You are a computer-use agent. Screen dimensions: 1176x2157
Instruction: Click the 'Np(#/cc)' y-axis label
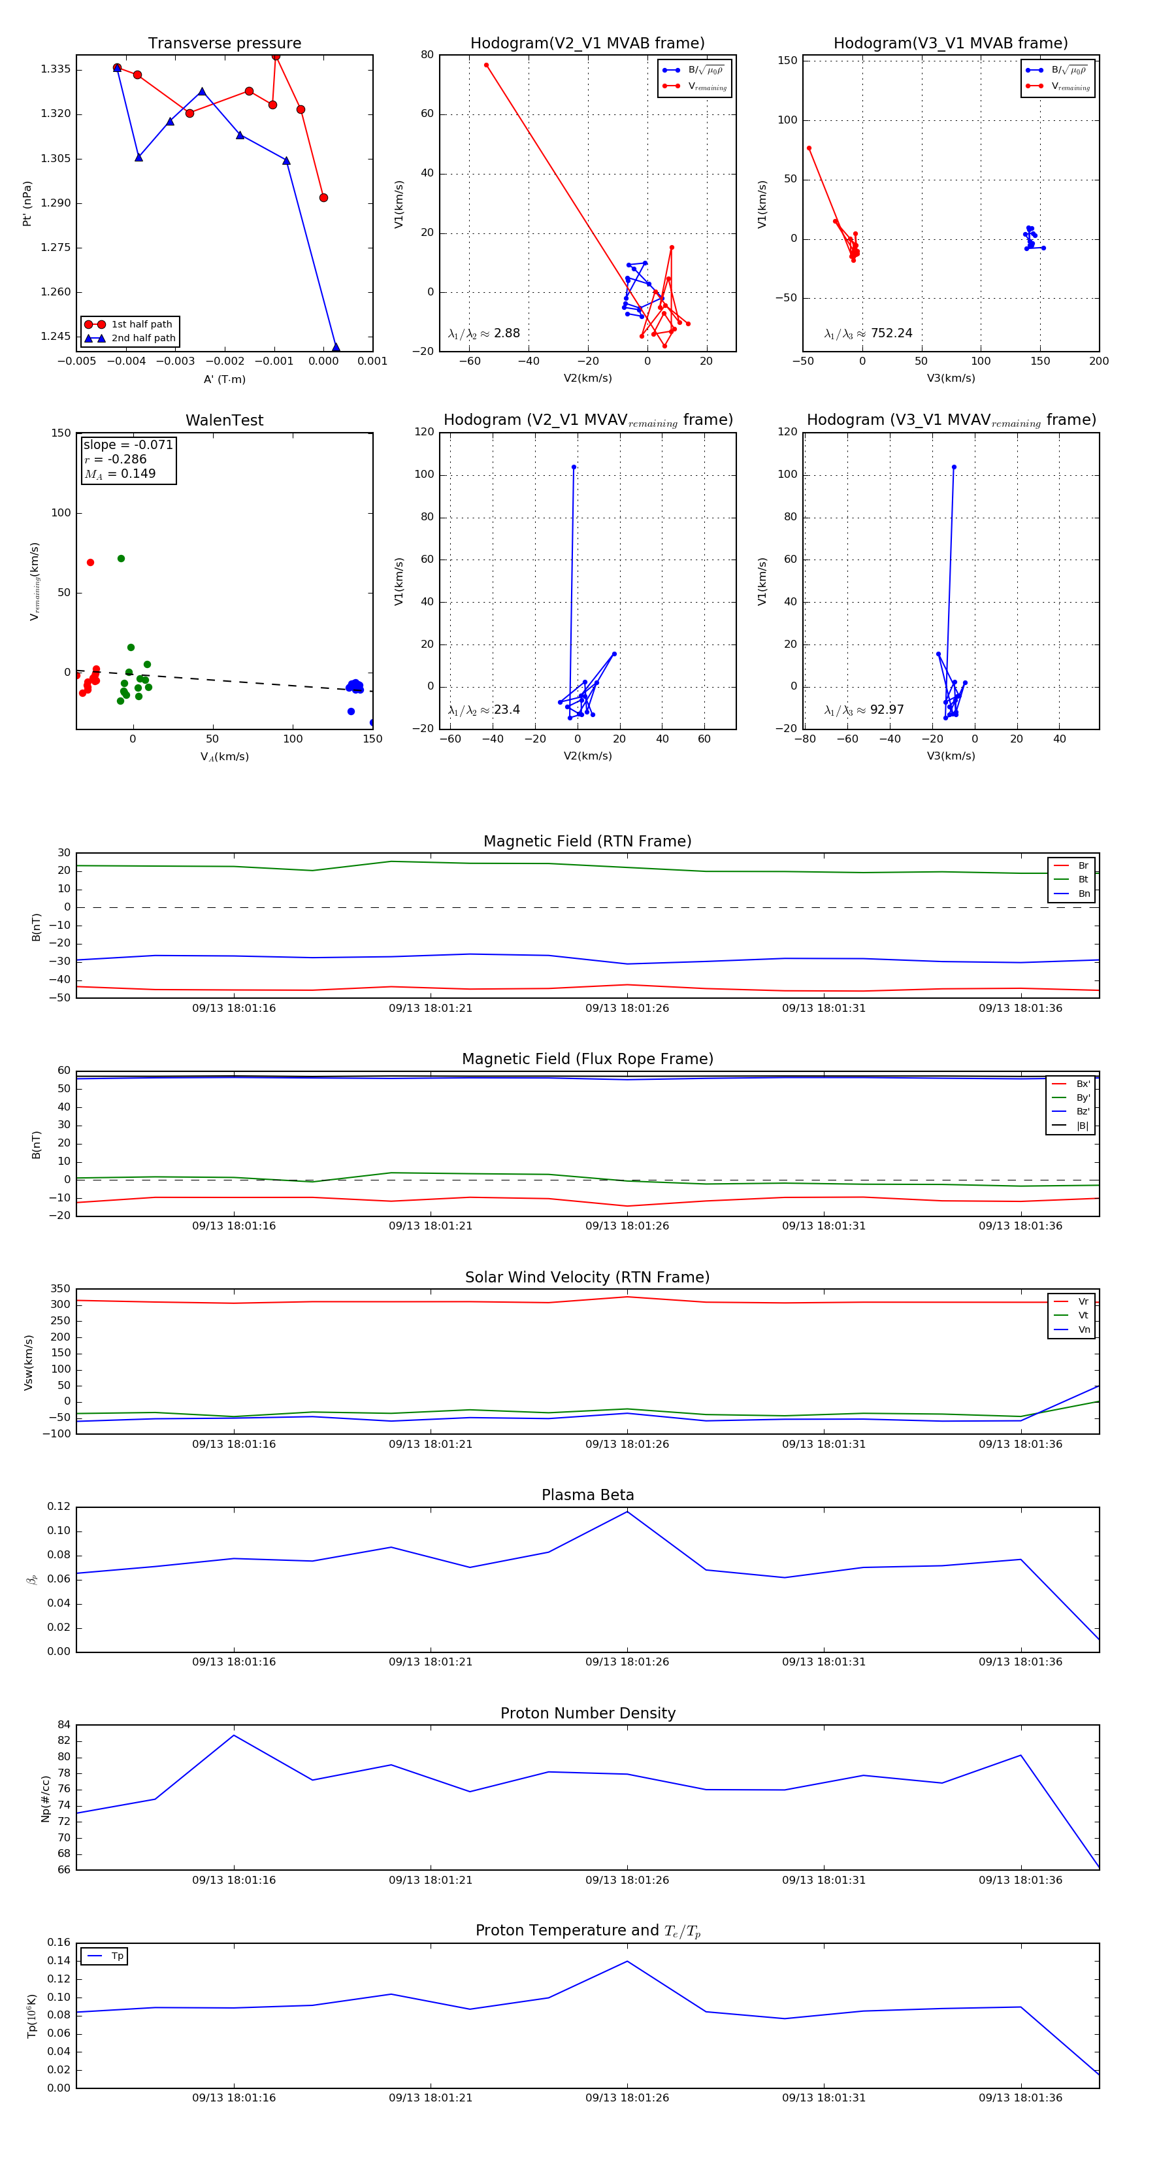[45, 1799]
